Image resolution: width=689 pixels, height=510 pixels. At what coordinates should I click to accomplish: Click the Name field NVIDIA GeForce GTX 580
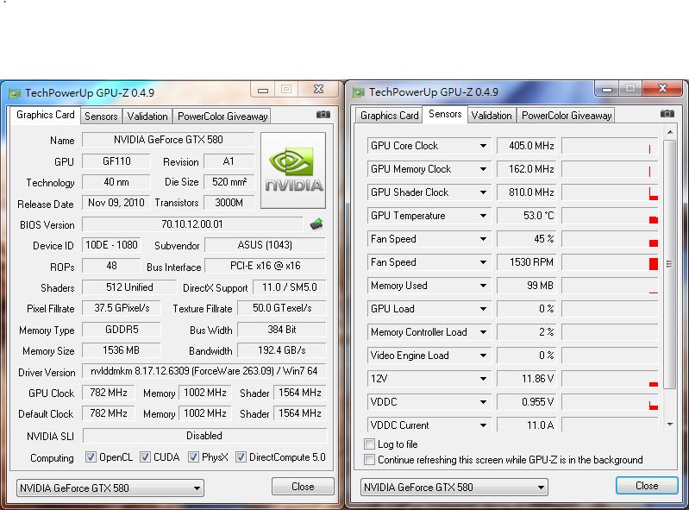click(x=168, y=140)
